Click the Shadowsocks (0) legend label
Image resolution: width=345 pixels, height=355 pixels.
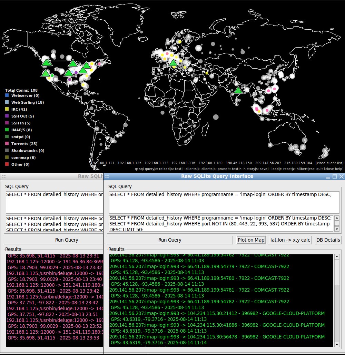pos(28,151)
